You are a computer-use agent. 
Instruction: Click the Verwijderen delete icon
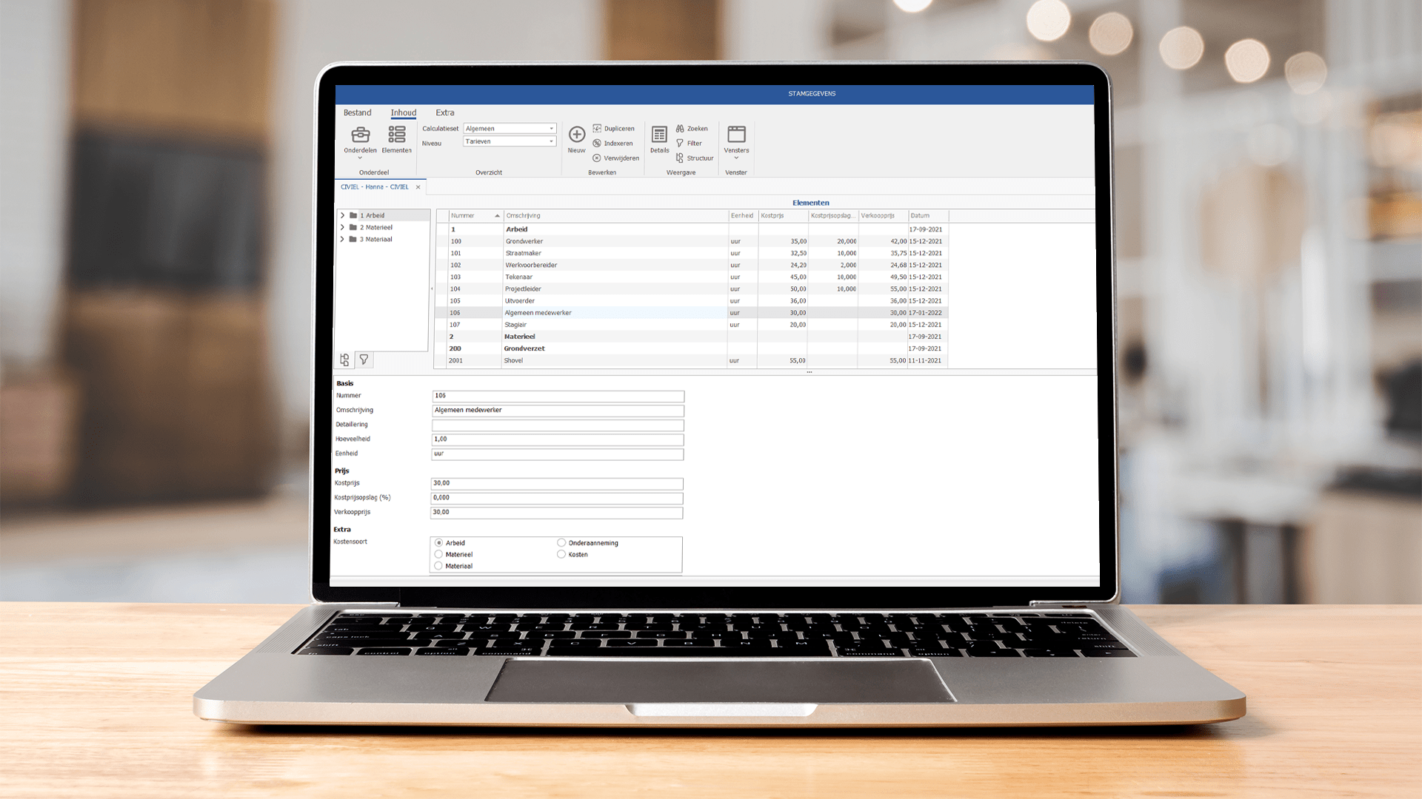pos(597,158)
